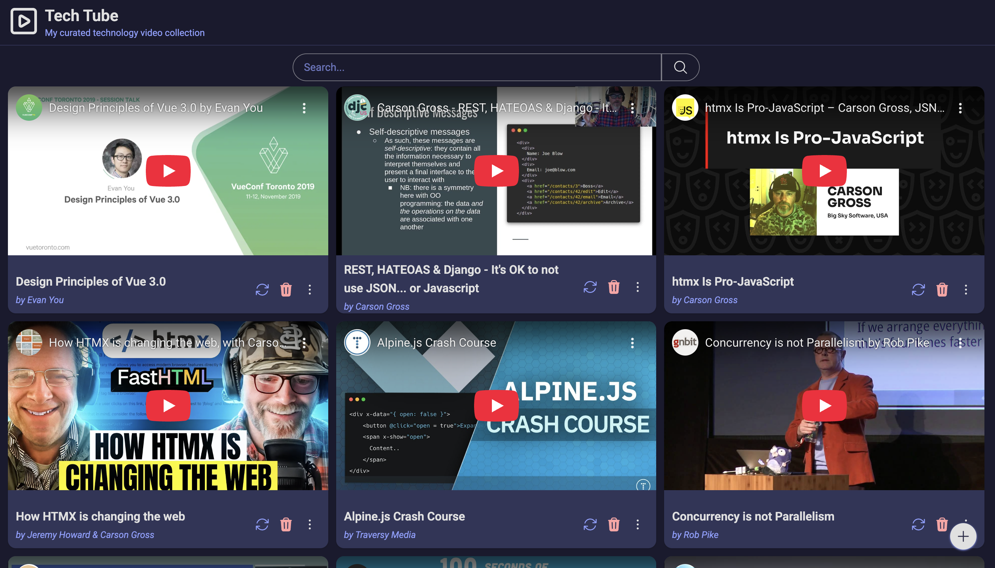Open YouTube embed menu on Alpine.js Crash Course video

[x=632, y=343]
